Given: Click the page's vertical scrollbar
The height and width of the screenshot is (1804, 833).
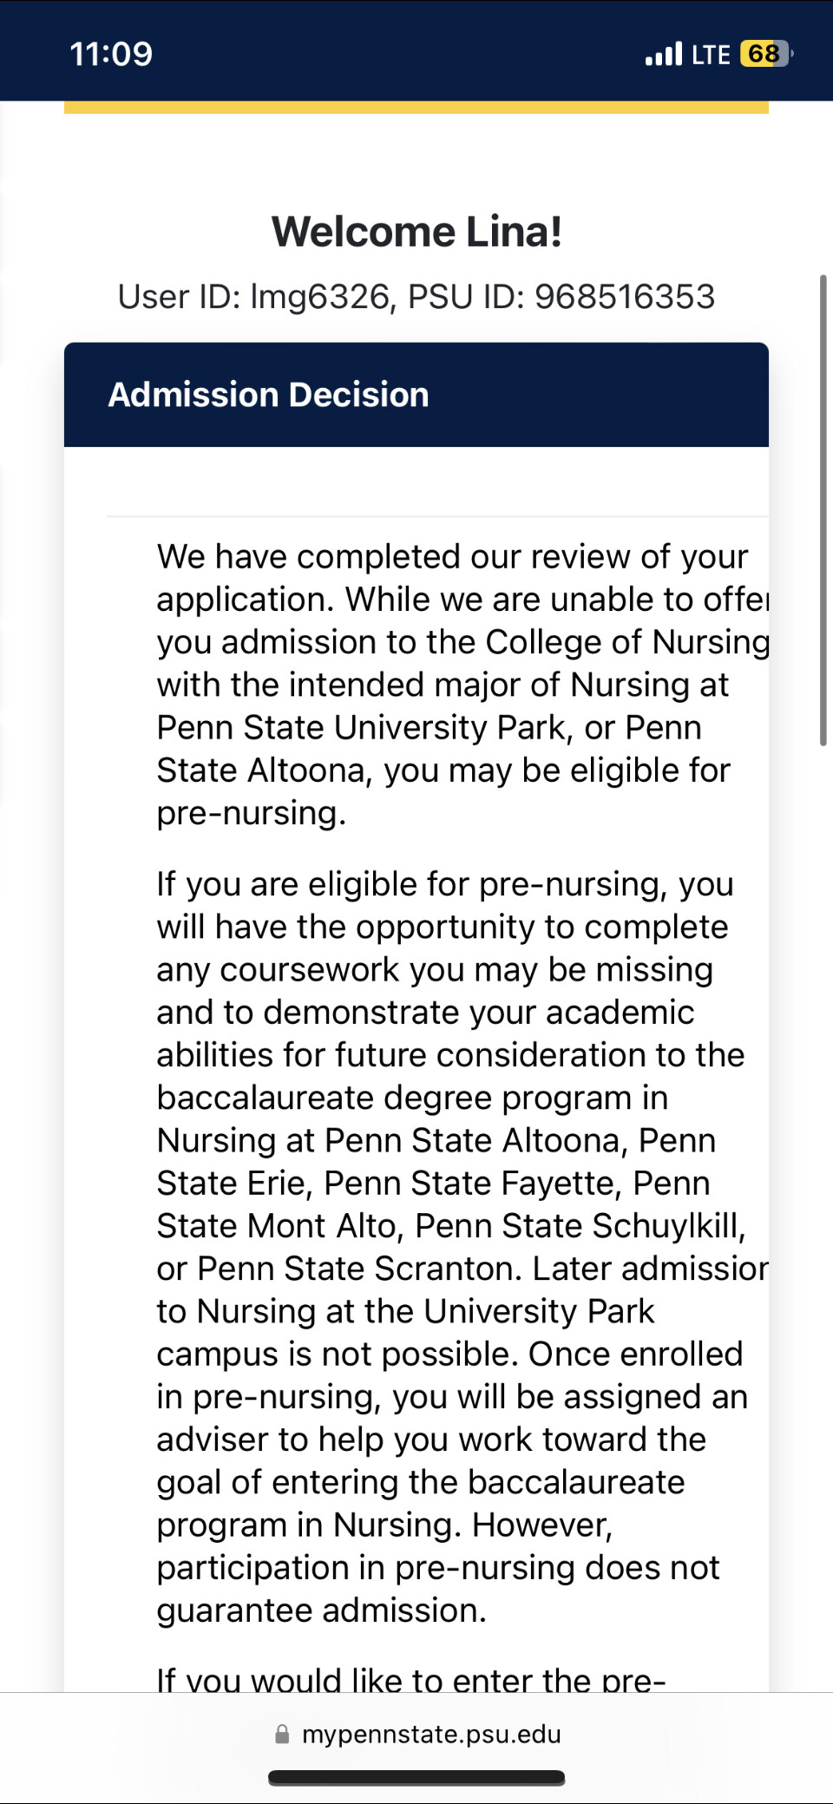Looking at the screenshot, I should point(823,509).
